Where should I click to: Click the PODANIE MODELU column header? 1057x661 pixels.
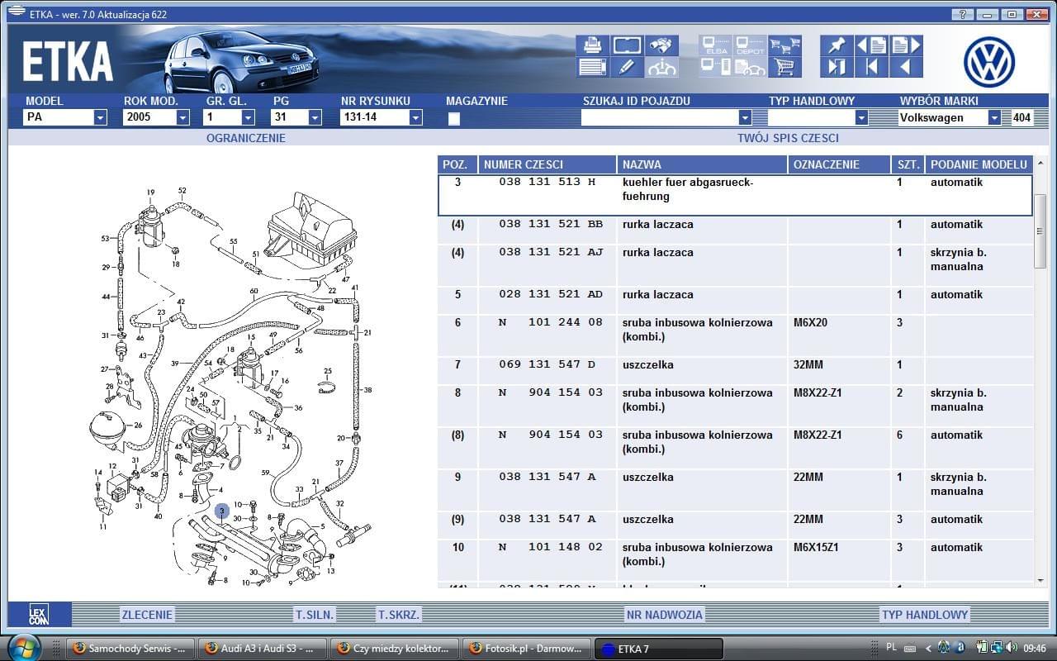pos(979,164)
